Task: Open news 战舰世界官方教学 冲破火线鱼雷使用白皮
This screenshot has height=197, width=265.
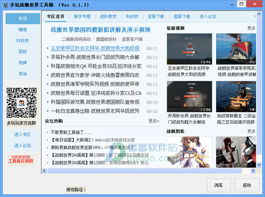Action: (x=95, y=75)
